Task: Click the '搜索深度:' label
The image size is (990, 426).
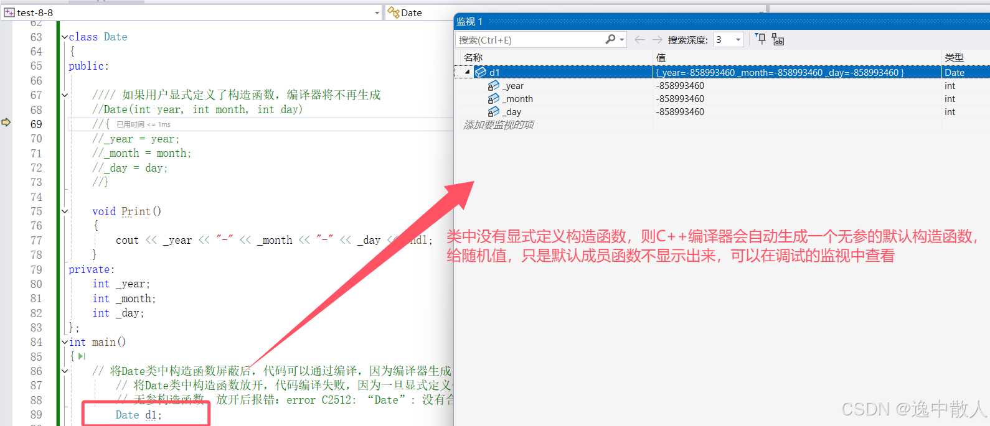Action: [x=687, y=40]
